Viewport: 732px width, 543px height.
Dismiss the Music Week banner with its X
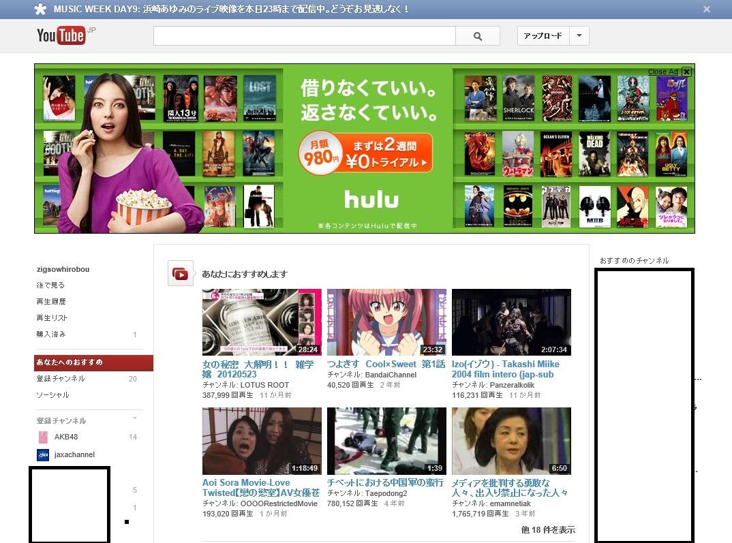click(x=707, y=9)
